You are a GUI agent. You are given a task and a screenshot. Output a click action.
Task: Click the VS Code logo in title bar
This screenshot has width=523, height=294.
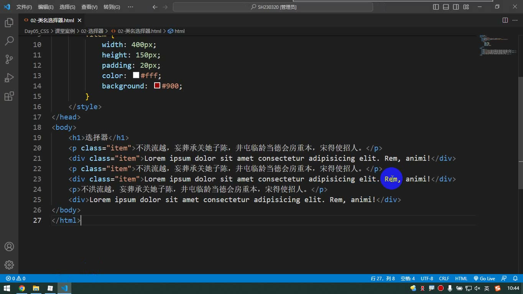[7, 7]
